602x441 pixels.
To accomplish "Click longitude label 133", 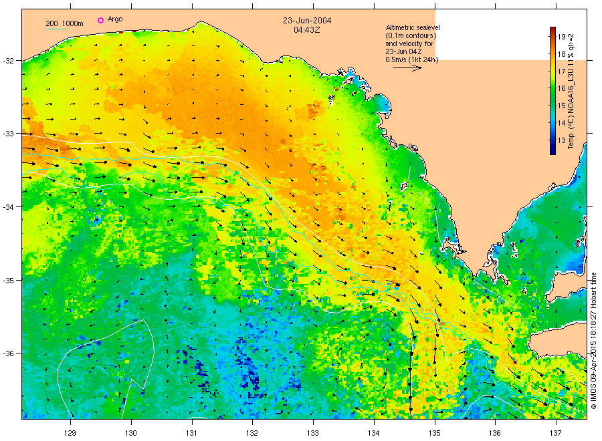I will point(313,433).
